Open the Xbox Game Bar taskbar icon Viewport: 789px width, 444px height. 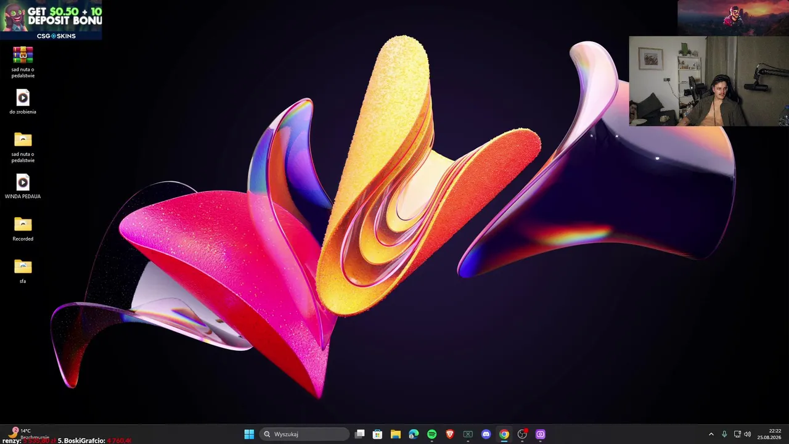(468, 434)
